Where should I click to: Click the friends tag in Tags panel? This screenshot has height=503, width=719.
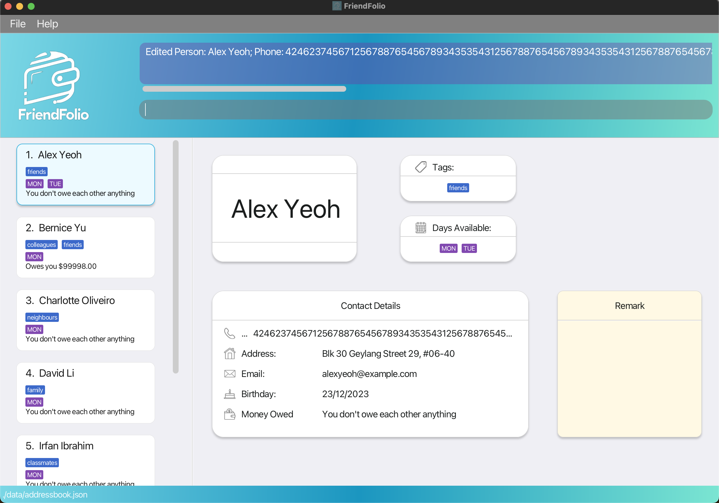[458, 188]
